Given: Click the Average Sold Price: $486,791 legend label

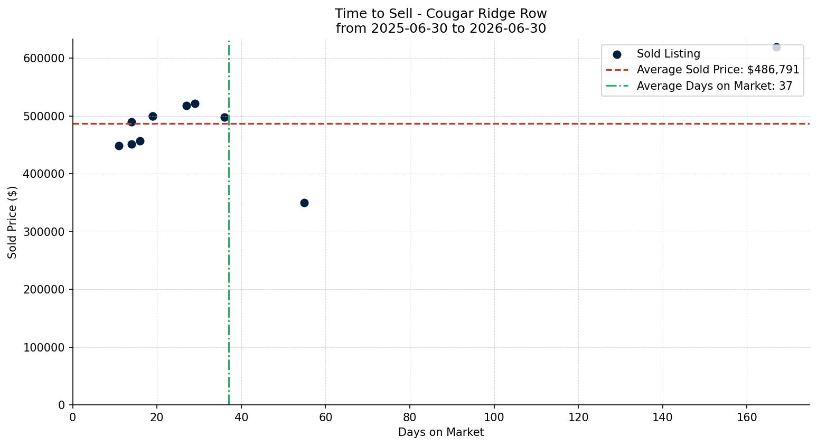Looking at the screenshot, I should (x=718, y=70).
